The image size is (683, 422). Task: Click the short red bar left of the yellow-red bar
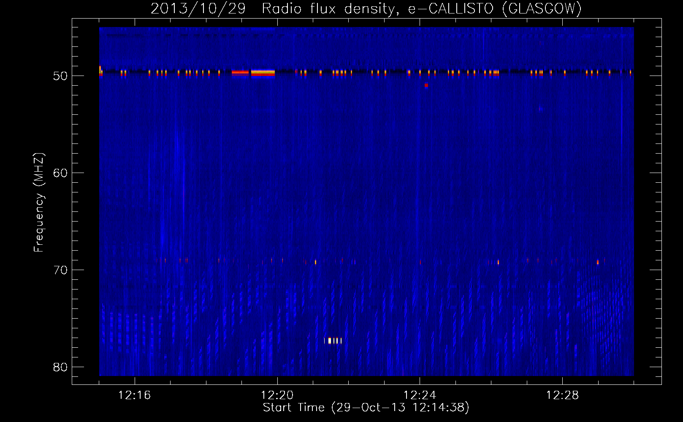(240, 73)
